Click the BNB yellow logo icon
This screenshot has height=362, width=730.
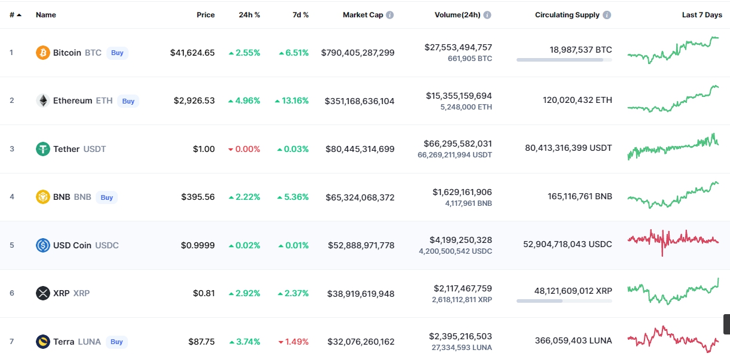(x=42, y=197)
